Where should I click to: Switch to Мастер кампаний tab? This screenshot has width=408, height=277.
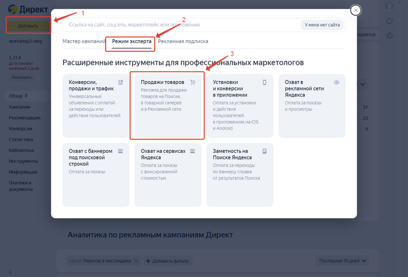84,41
